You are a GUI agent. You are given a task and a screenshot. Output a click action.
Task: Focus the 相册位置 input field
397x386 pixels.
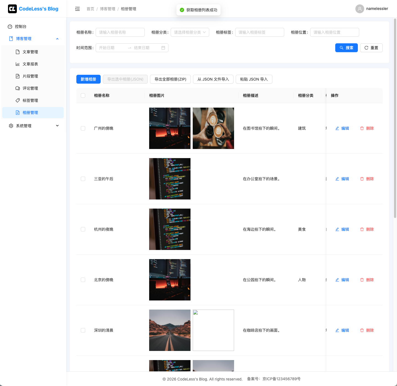(335, 32)
